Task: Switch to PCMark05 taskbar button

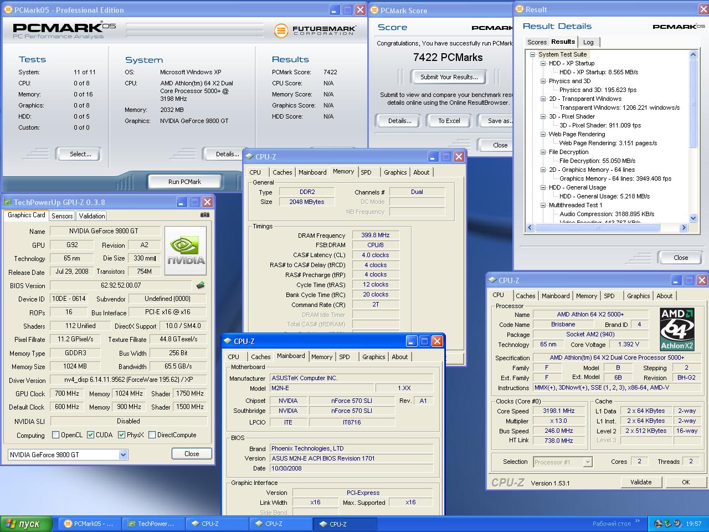Action: (x=89, y=524)
